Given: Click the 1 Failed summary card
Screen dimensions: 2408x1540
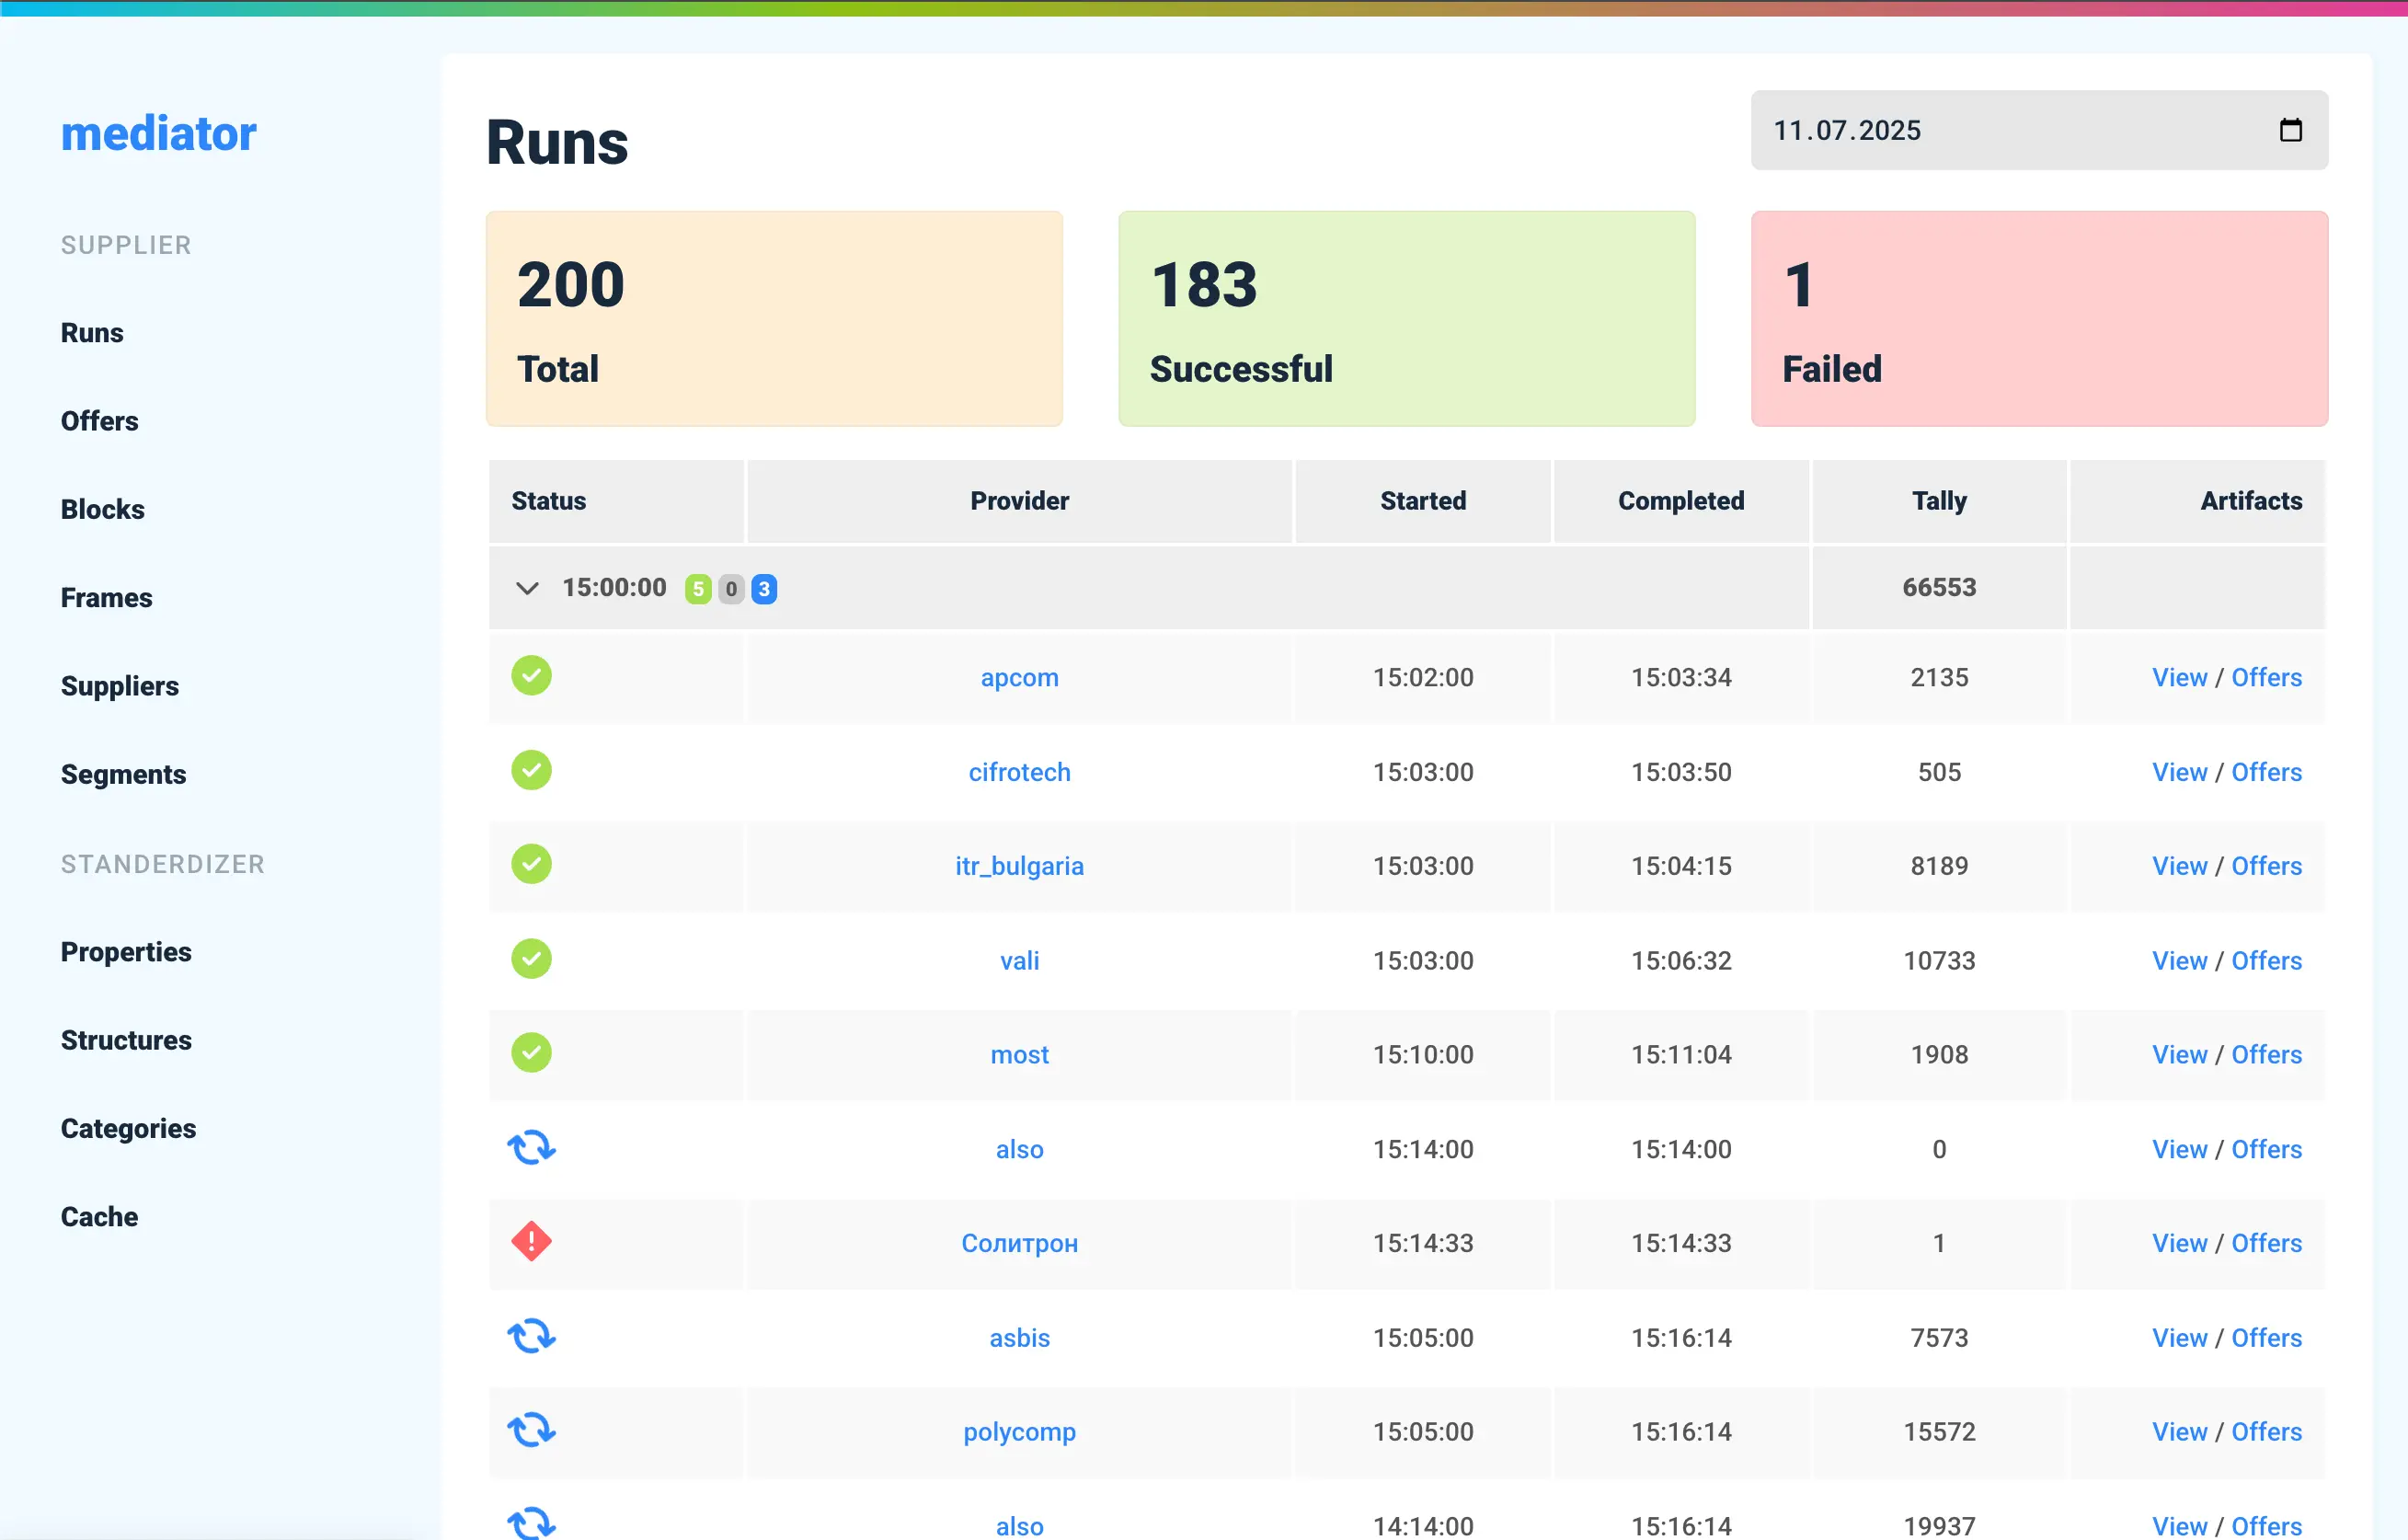Looking at the screenshot, I should click(2039, 318).
